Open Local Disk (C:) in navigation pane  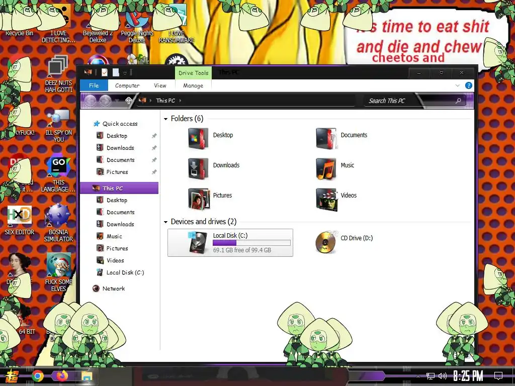120,272
